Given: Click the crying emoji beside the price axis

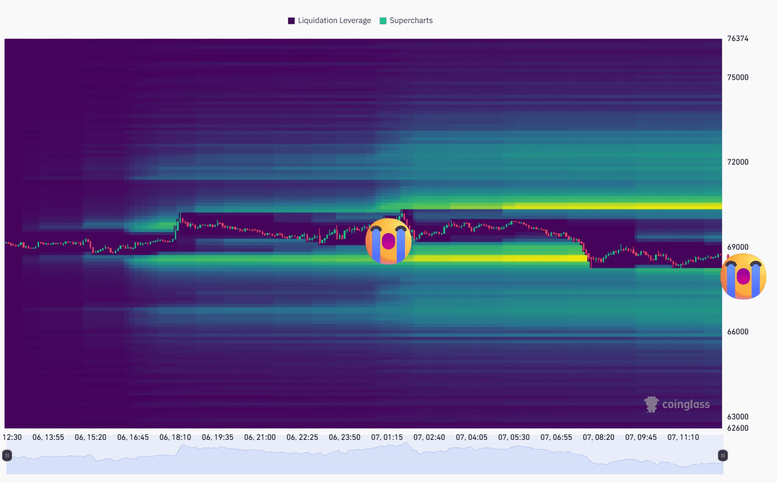Looking at the screenshot, I should coord(743,276).
